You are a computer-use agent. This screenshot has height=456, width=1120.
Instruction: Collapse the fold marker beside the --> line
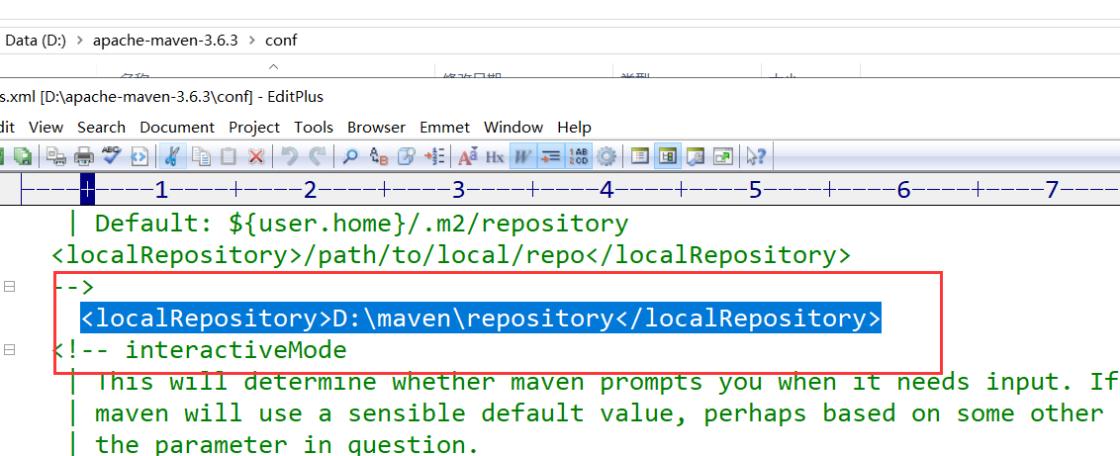[x=10, y=287]
